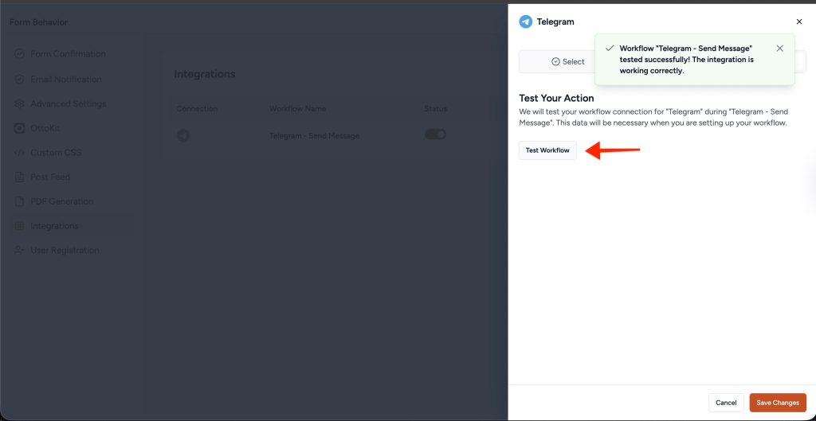816x421 pixels.
Task: Cancel the Telegram integration panel
Action: (x=725, y=403)
